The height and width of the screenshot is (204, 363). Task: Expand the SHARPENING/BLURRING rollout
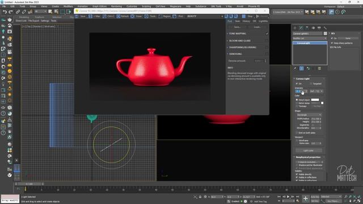point(243,47)
